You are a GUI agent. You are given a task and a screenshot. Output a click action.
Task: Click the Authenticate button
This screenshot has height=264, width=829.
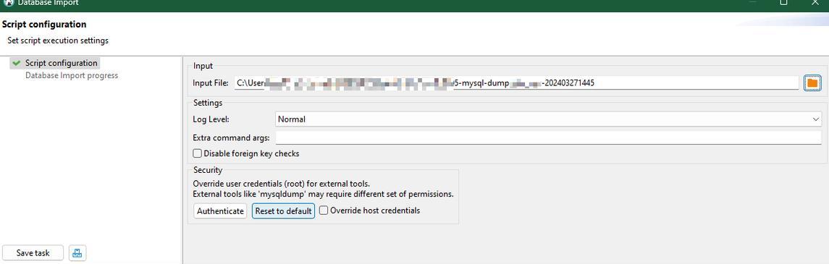pyautogui.click(x=220, y=211)
